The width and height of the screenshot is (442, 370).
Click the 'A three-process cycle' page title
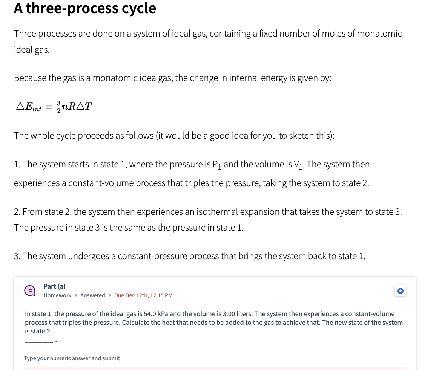point(84,8)
